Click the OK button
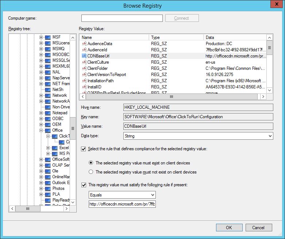Image resolution: width=285 pixels, height=239 pixels. pos(229,228)
